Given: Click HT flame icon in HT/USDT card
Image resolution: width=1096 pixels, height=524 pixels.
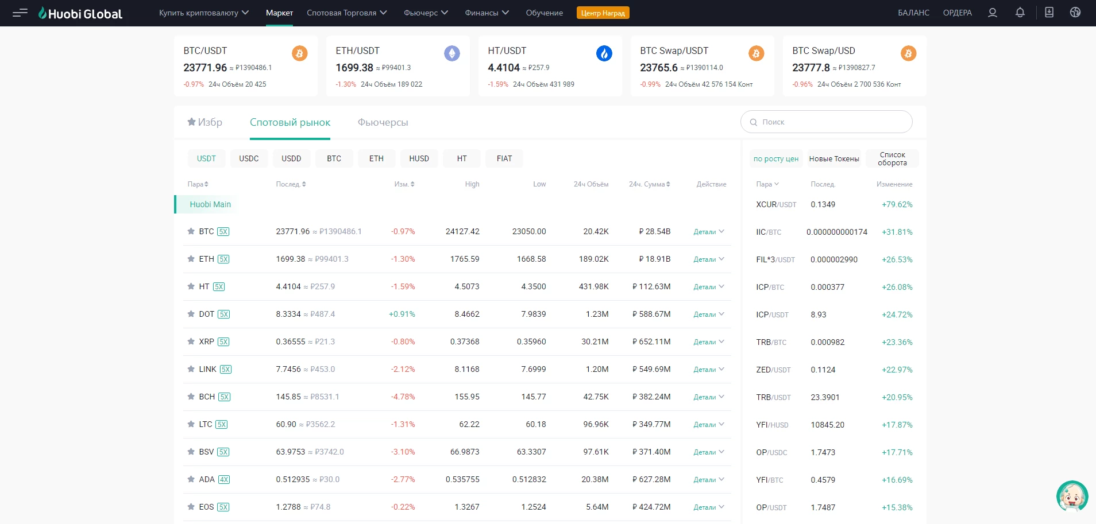Looking at the screenshot, I should (x=604, y=53).
